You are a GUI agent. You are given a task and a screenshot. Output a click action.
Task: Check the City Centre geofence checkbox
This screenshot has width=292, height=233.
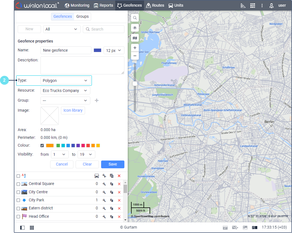pos(18,192)
